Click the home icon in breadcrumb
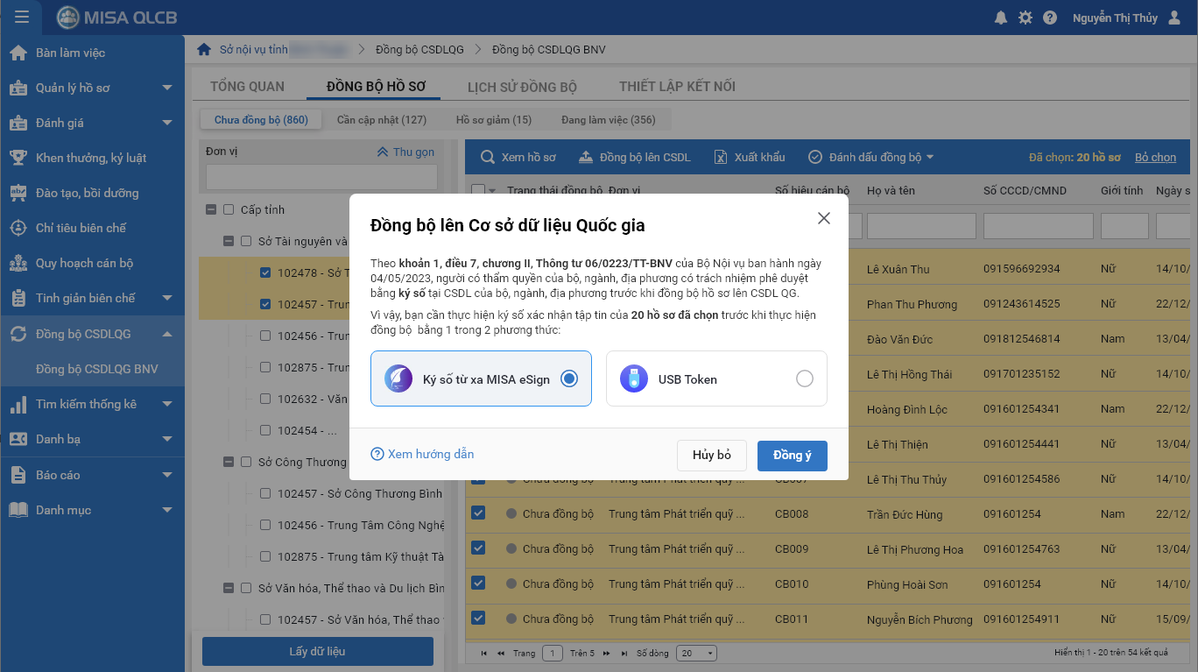This screenshot has height=672, width=1198. (204, 50)
